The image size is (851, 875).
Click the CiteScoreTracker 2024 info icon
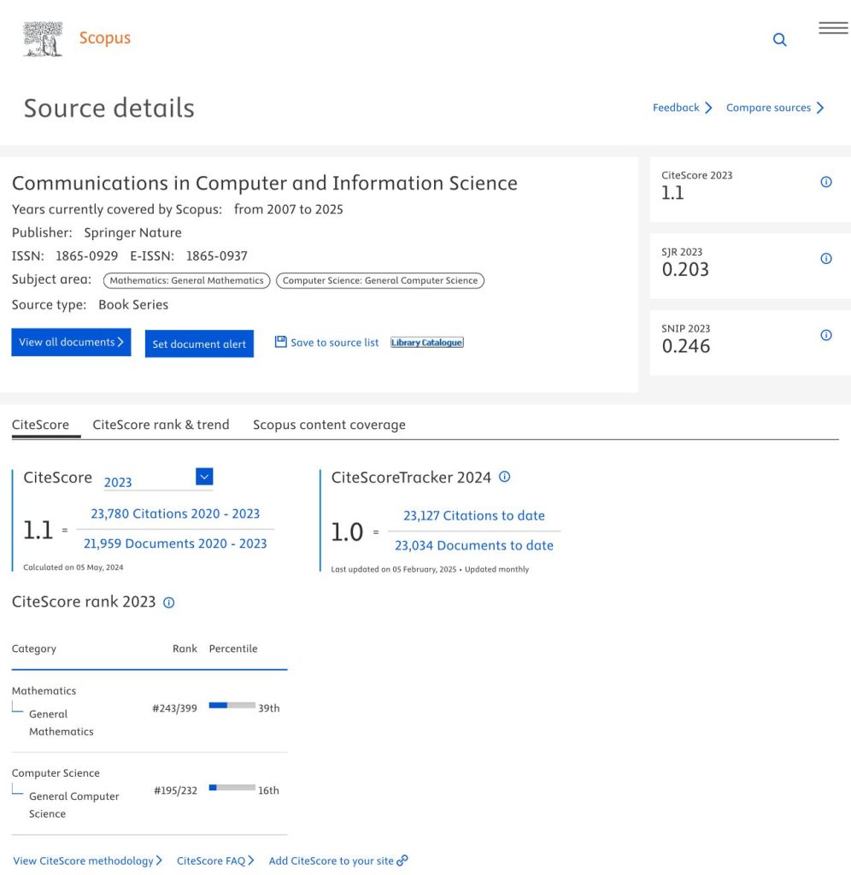504,477
